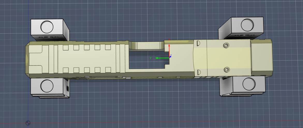Screen dimensions: 303x128
Task: Pick the upper screw hole on the slide
Action: [227, 45]
